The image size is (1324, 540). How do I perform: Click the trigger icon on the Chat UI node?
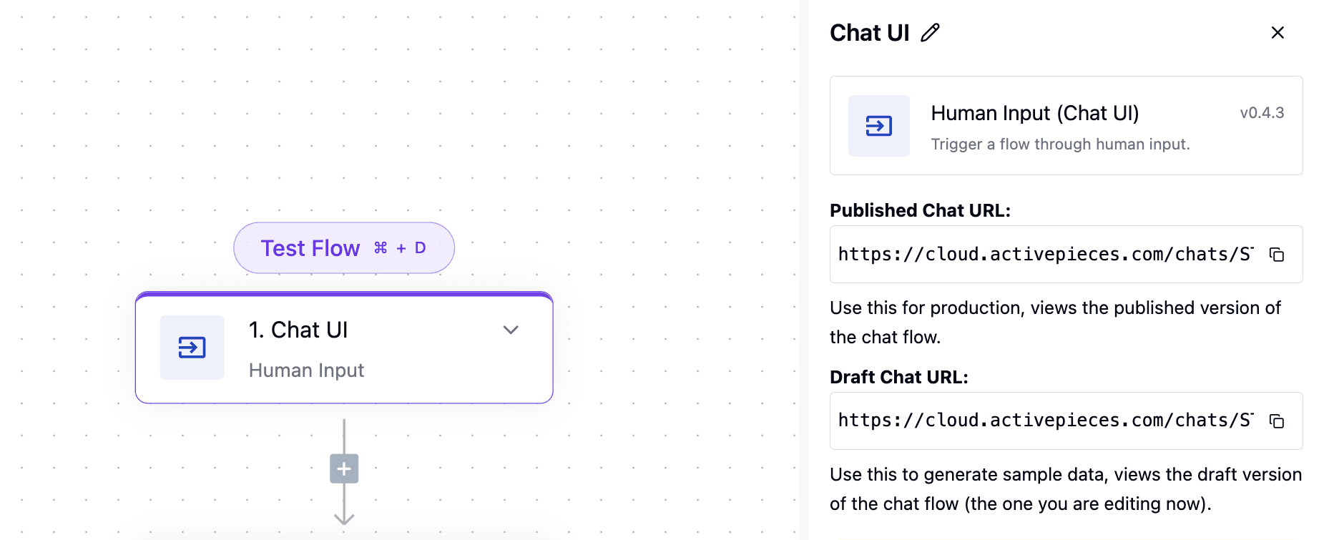pos(192,348)
